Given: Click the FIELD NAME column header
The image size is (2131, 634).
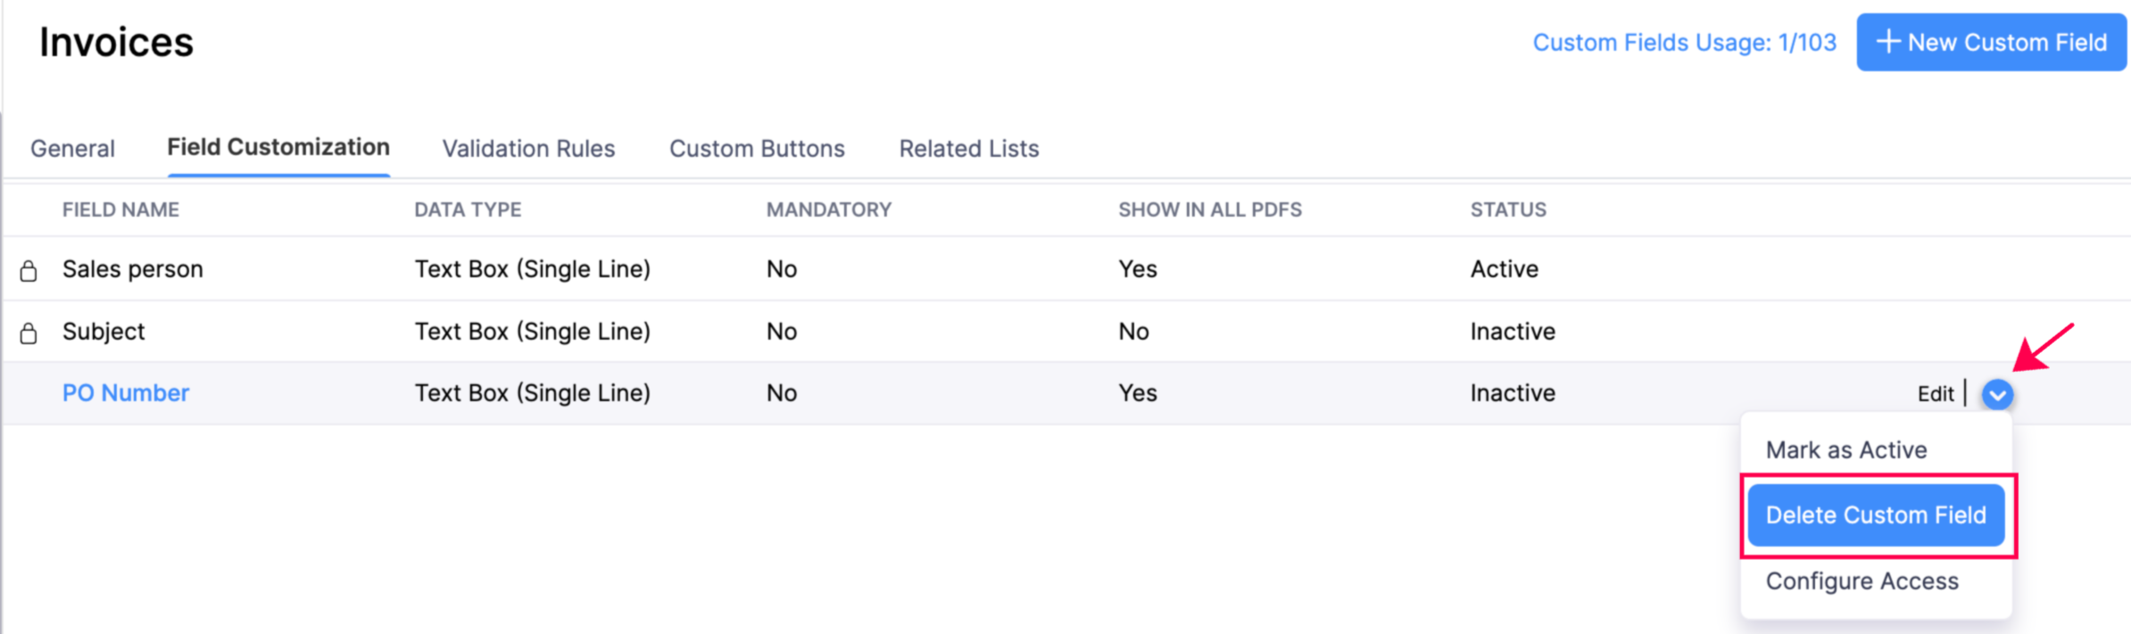Looking at the screenshot, I should click(120, 210).
